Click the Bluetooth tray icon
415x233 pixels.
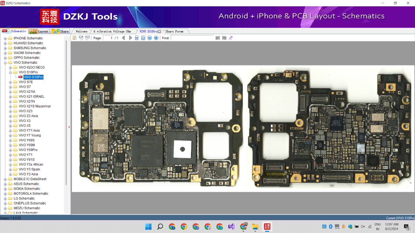331,227
